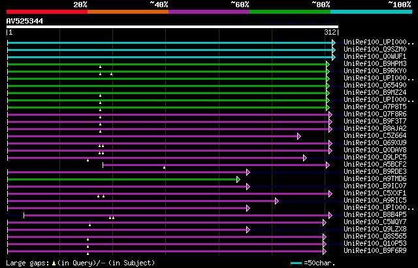Image resolution: width=418 pixels, height=268 pixels.
Task: Open the UniRef100_B9RDE3 label
Action: [375, 172]
